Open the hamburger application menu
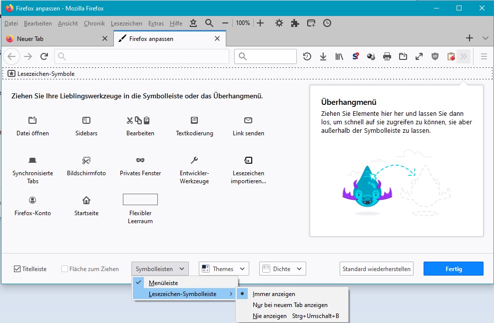Viewport: 494px width, 323px height. [x=484, y=56]
